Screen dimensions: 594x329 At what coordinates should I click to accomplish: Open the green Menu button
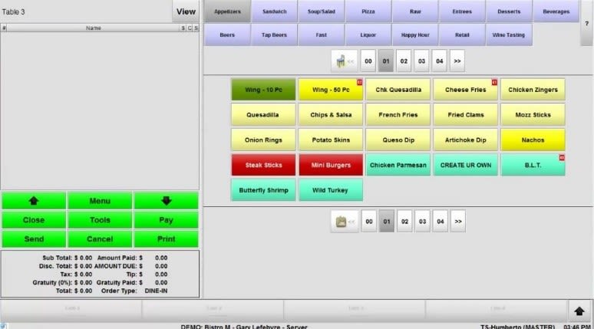(100, 201)
